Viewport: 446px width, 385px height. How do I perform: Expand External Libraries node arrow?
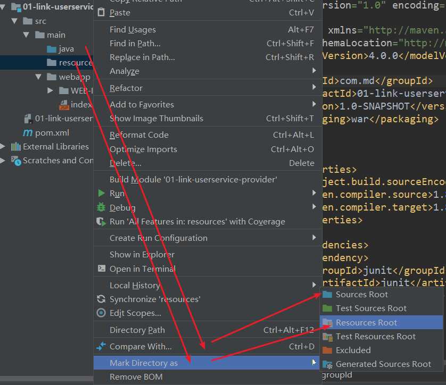3,147
